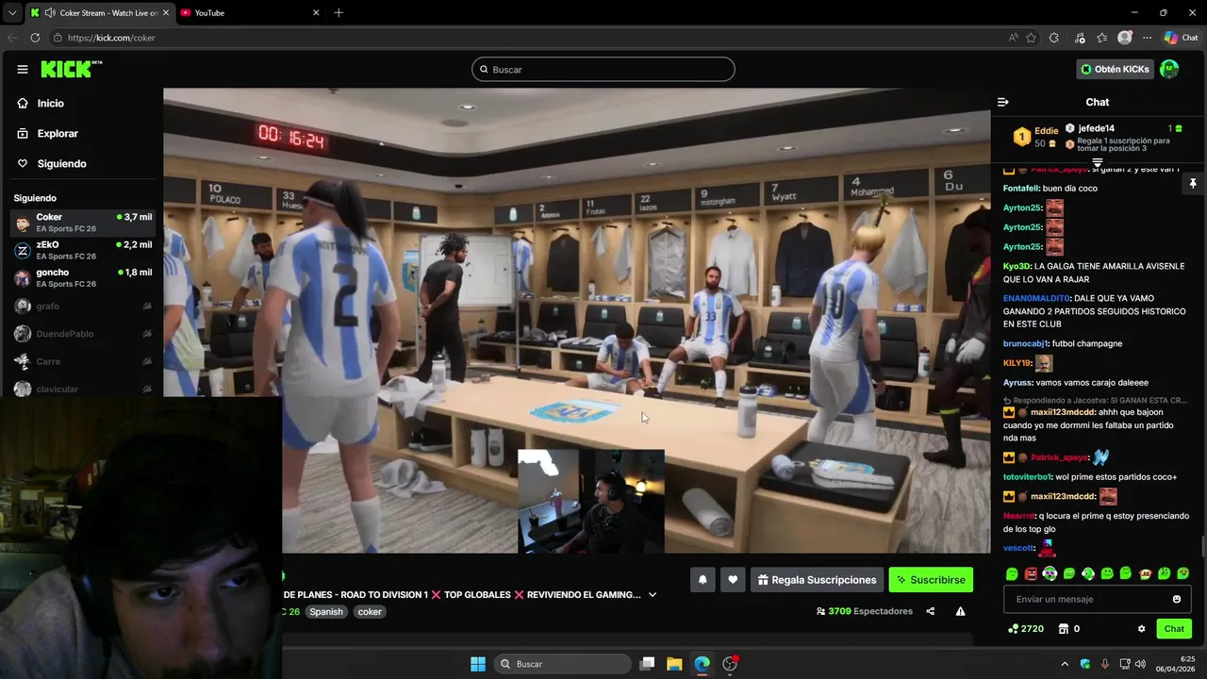1207x679 pixels.
Task: Show hidden system tray icons
Action: (1065, 664)
